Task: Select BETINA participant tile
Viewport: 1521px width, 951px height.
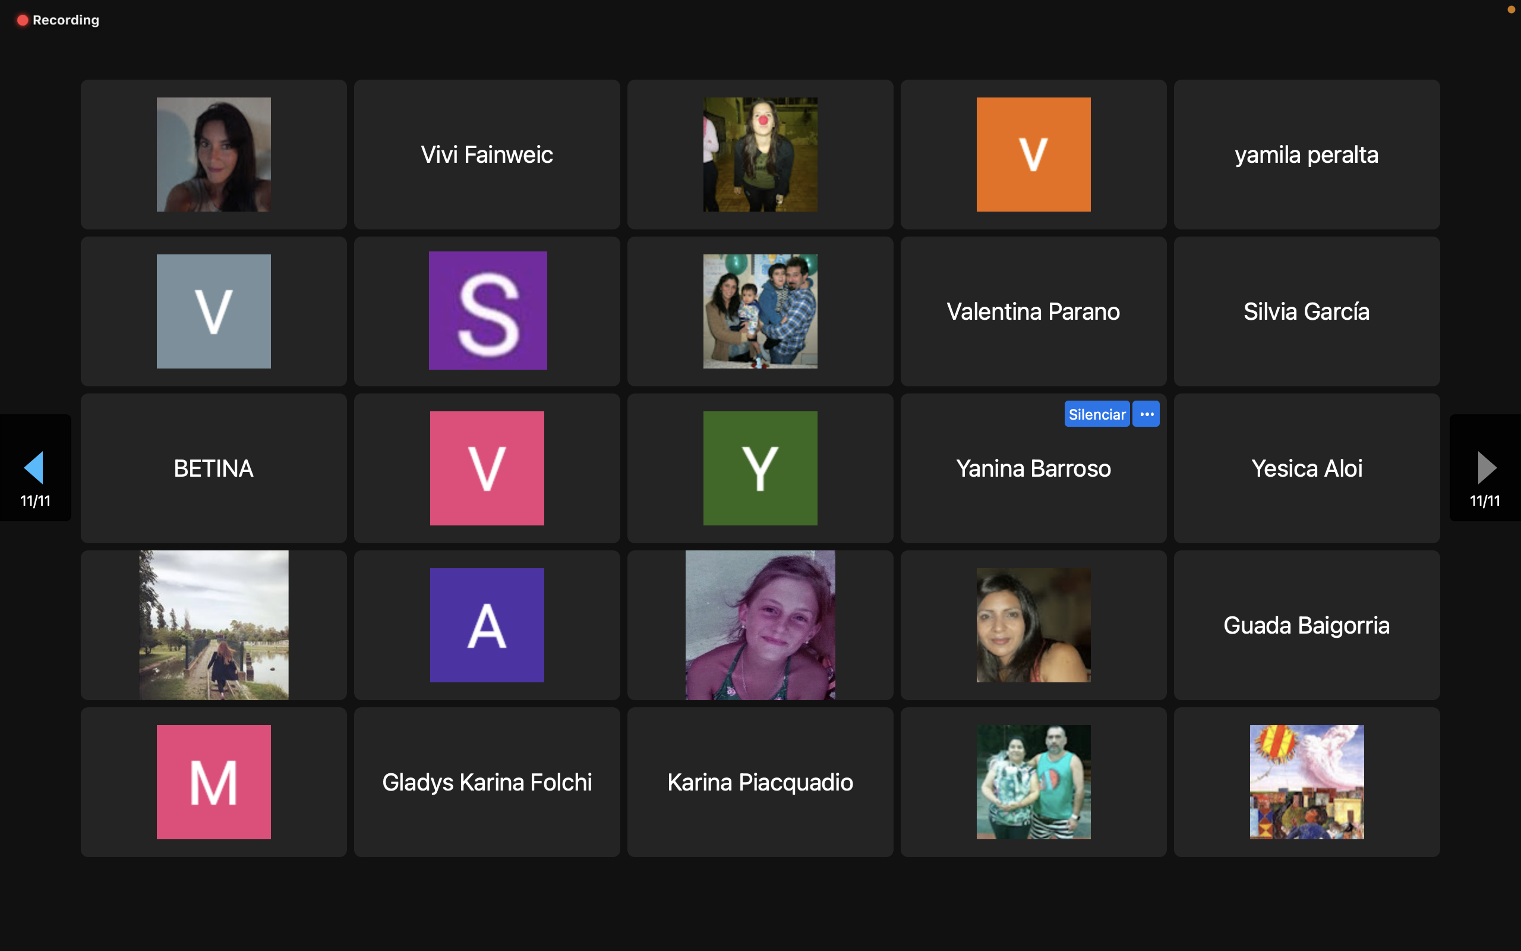Action: pos(214,468)
